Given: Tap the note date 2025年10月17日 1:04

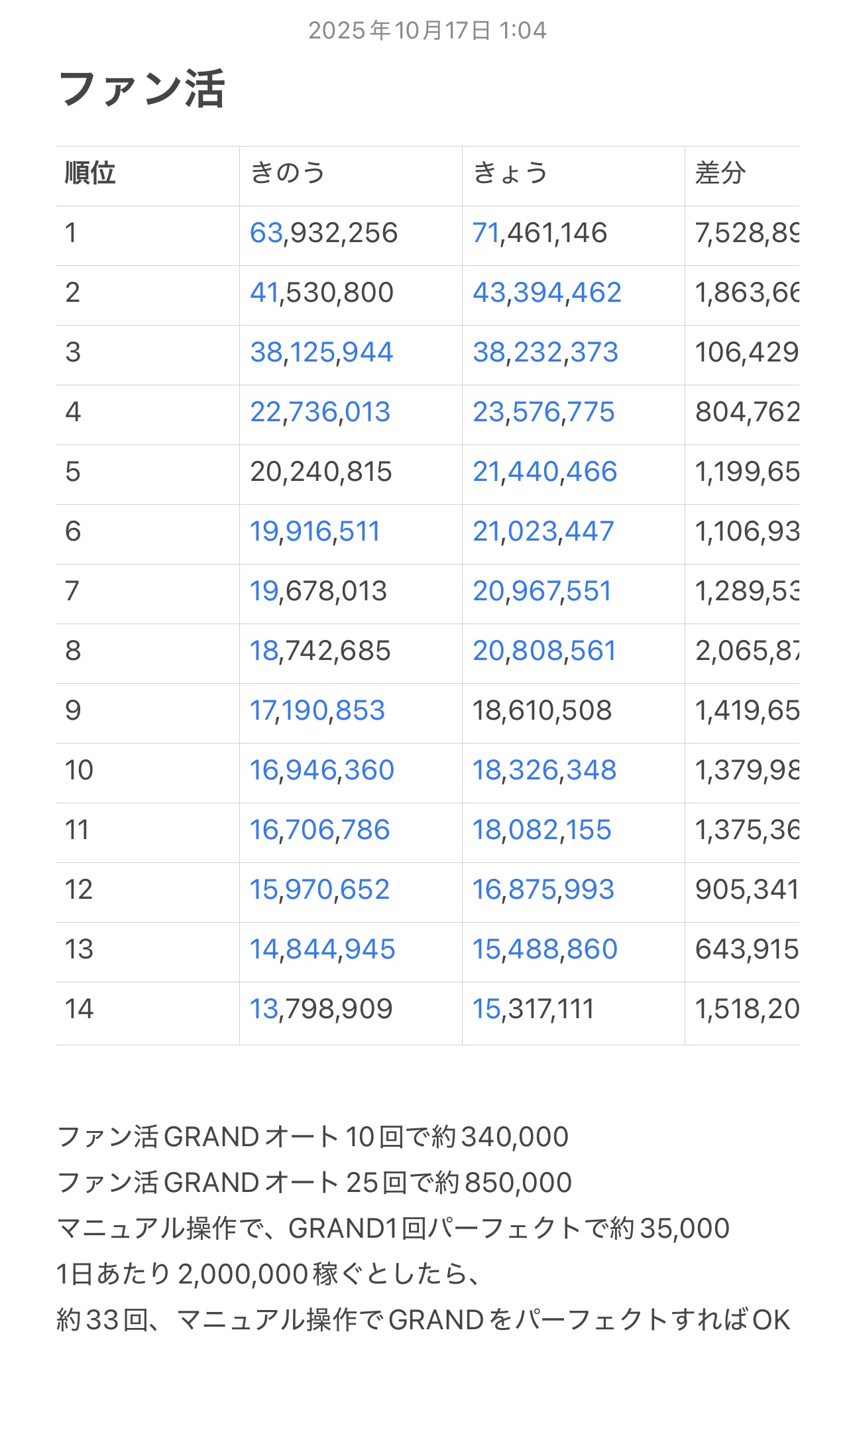Looking at the screenshot, I should coord(427,31).
